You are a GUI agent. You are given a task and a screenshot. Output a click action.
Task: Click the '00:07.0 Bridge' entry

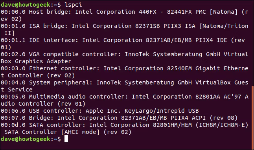point(119,118)
